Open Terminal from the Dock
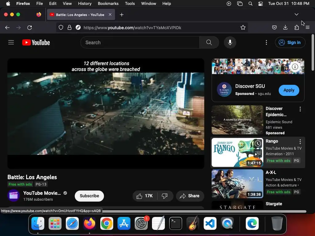 point(176,223)
